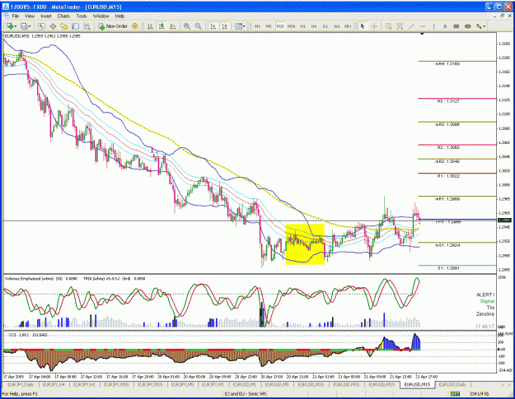Viewport: 515px width, 399px height.
Task: Click the Zoom Out magnifier icon
Action: tap(198, 26)
